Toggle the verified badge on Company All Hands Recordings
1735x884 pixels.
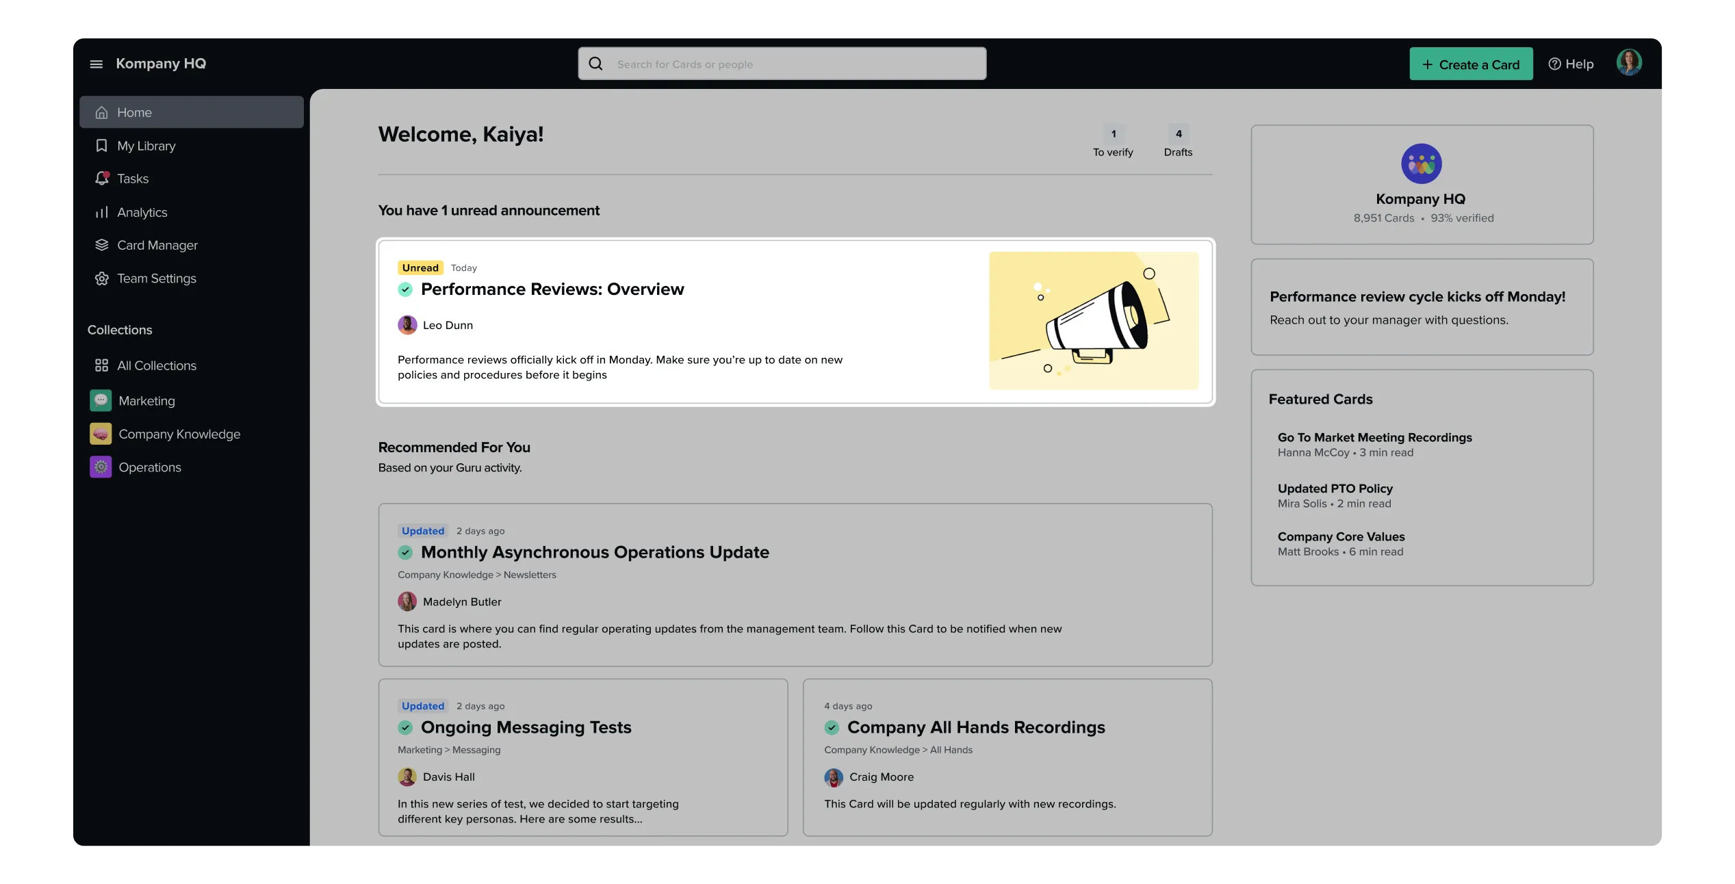(x=832, y=727)
